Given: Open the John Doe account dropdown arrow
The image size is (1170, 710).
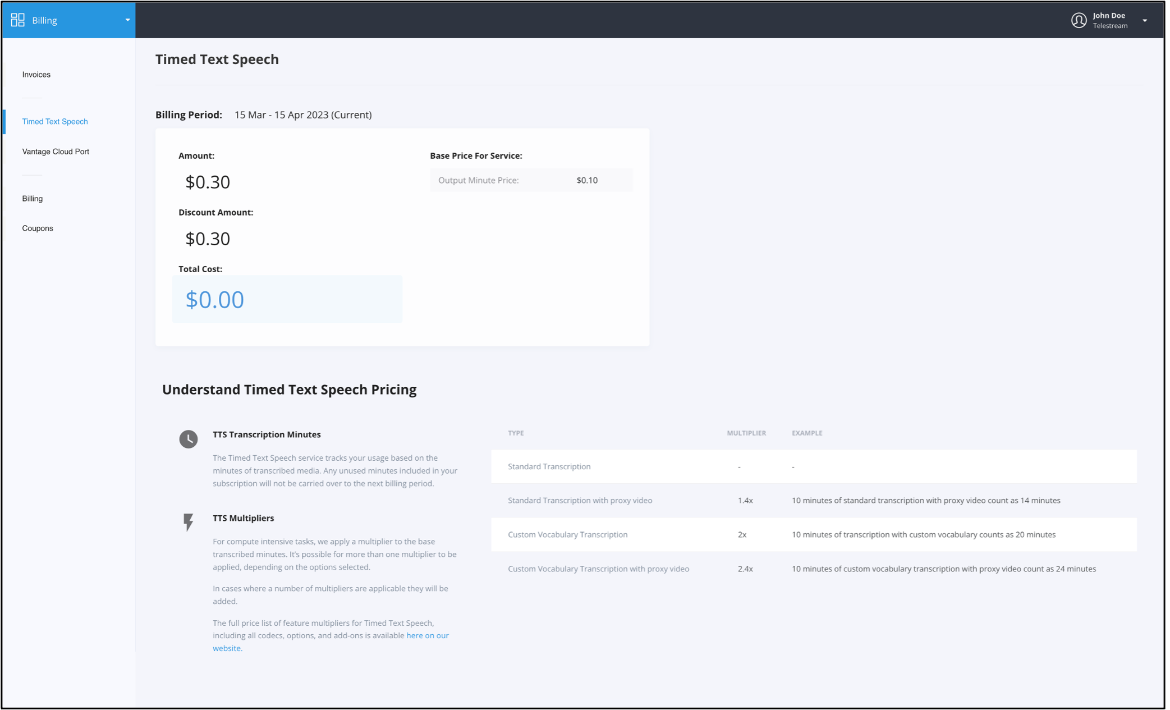Looking at the screenshot, I should click(1145, 21).
